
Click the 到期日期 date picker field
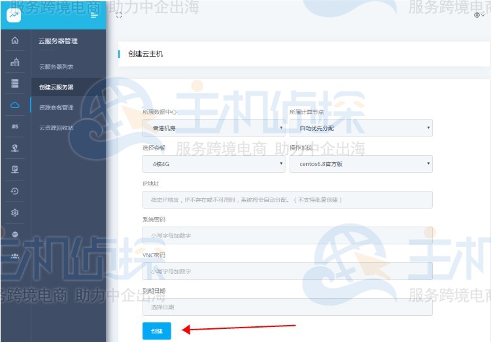288,307
